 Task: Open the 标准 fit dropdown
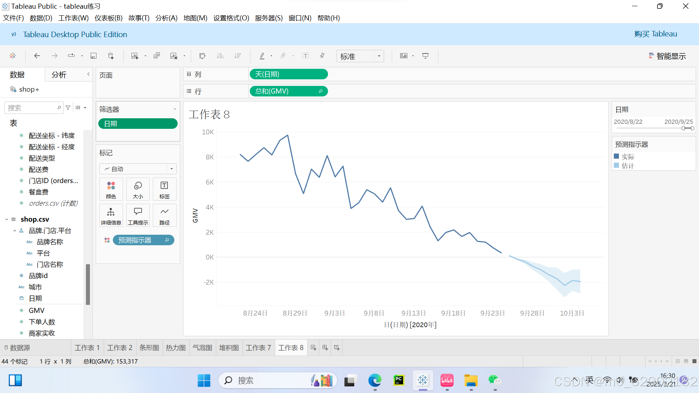[379, 56]
